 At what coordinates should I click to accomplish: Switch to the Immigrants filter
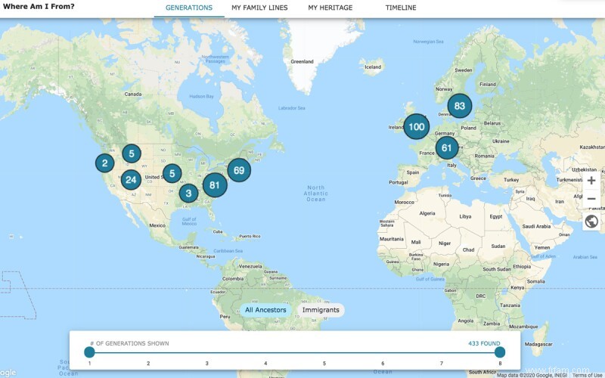tap(321, 310)
